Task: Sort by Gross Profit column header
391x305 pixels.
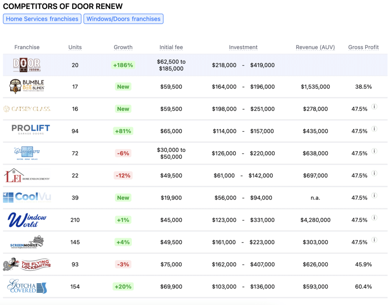Action: [364, 47]
